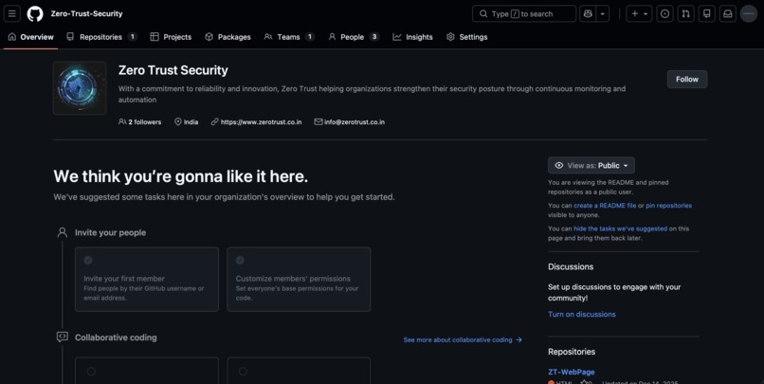Click Zero-Trust-Security header organization name
The image size is (764, 384).
tap(86, 13)
